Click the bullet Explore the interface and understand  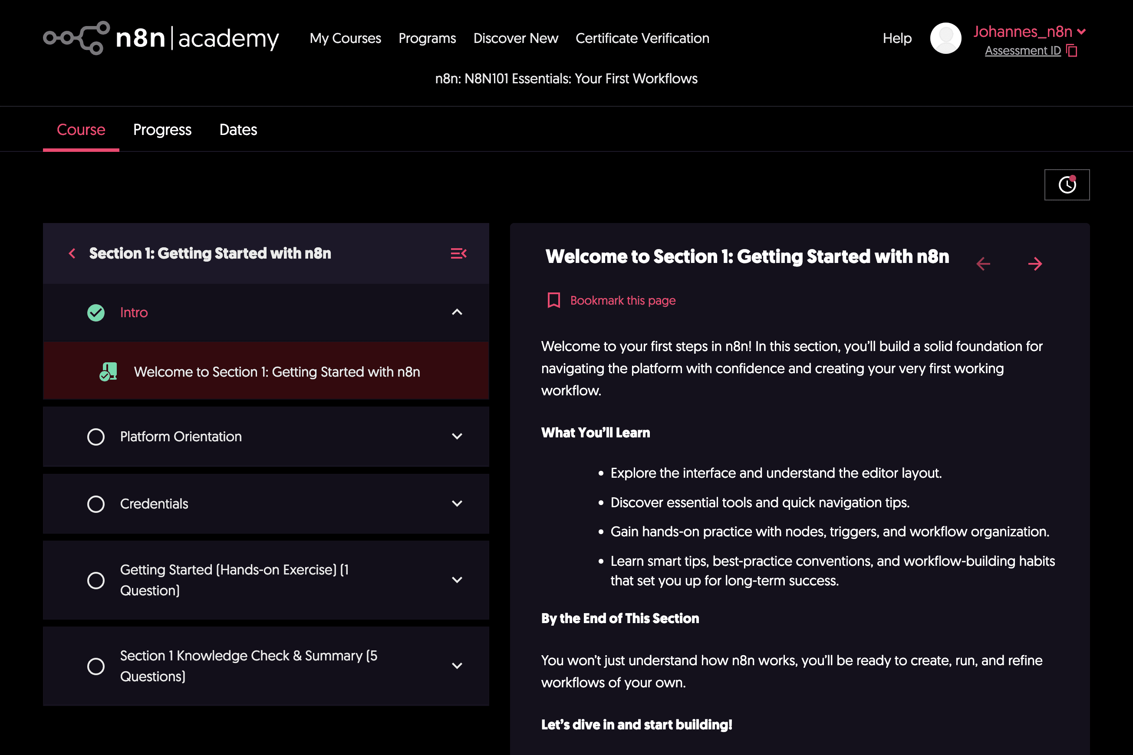(x=776, y=473)
